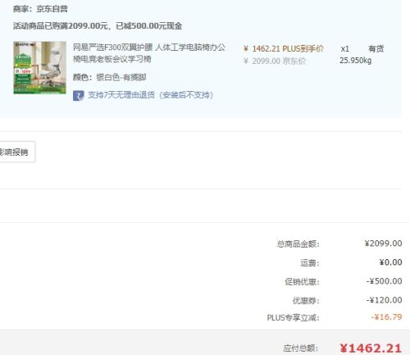410x355 pixels.
Task: Click the 优惠券 -¥120.00 value
Action: pos(384,300)
